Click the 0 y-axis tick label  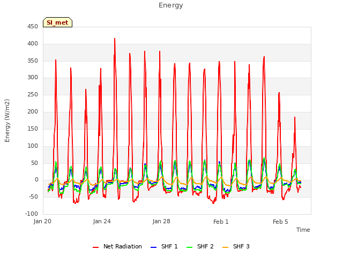(x=36, y=180)
